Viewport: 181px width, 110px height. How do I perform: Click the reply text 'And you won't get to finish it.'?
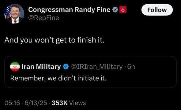coord(55,40)
